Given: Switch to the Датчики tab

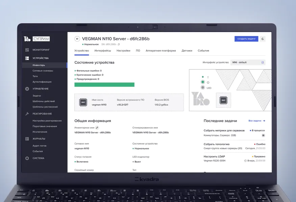Looking at the screenshot, I should (187, 50).
